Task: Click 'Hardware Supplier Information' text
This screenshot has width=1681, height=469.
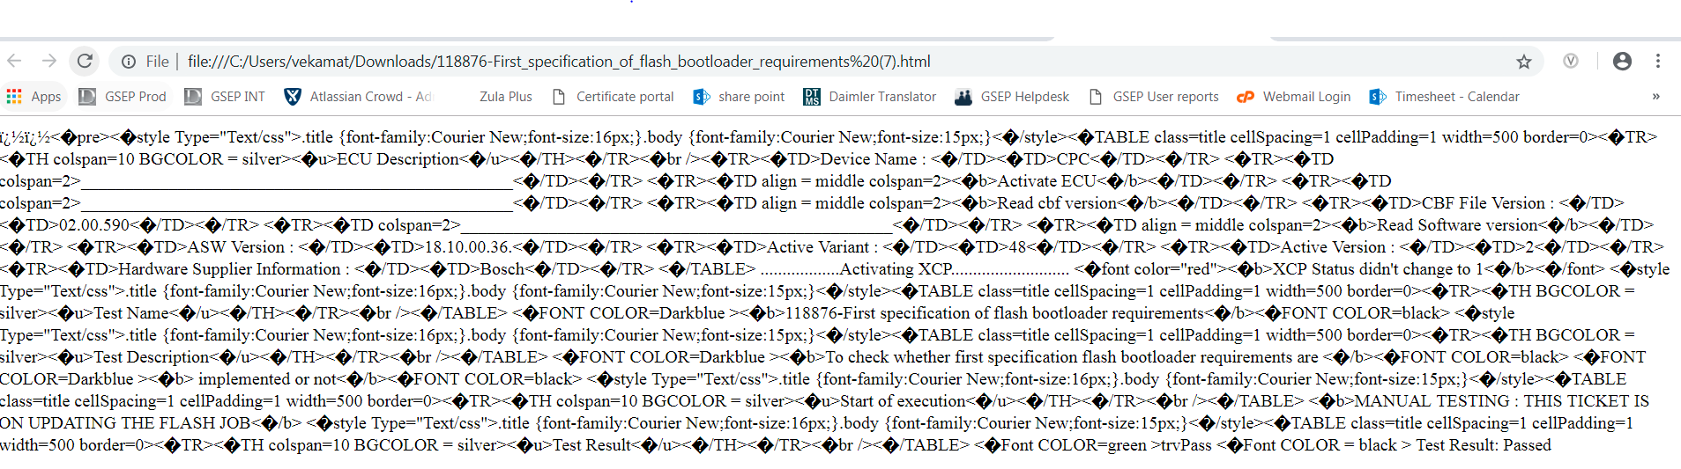Action: point(229,269)
